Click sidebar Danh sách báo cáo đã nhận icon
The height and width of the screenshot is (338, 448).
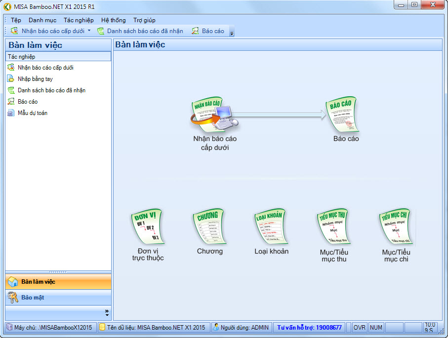point(11,90)
